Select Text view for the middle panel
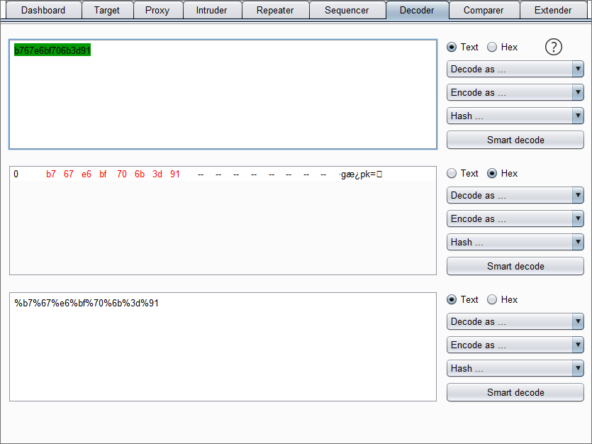This screenshot has height=444, width=592. coord(452,173)
